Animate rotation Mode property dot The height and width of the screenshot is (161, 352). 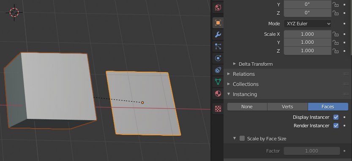point(344,24)
